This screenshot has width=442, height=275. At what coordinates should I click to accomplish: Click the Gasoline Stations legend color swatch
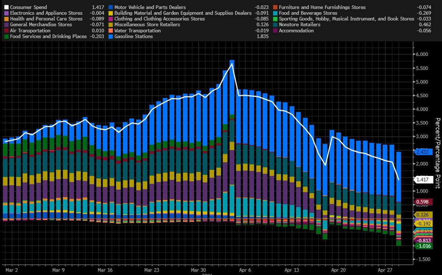click(110, 36)
